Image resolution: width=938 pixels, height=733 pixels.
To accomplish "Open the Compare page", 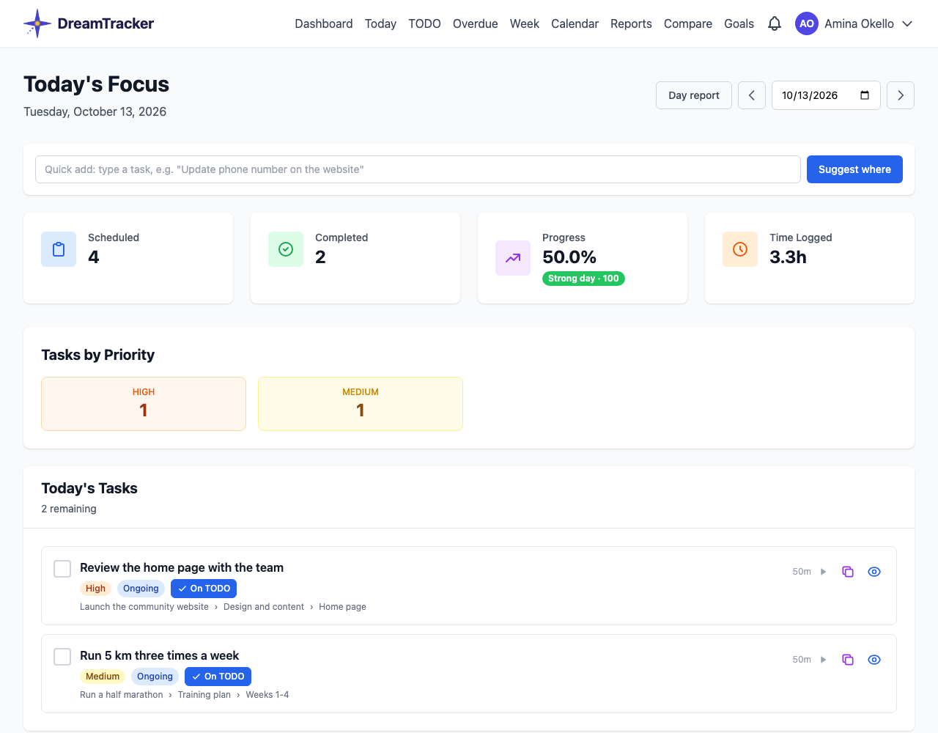I will click(688, 23).
